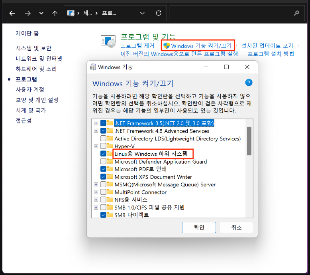The image size is (310, 275).
Task: Click the shield icon by Windows 기능 켜기/끄기
Action: point(167,46)
